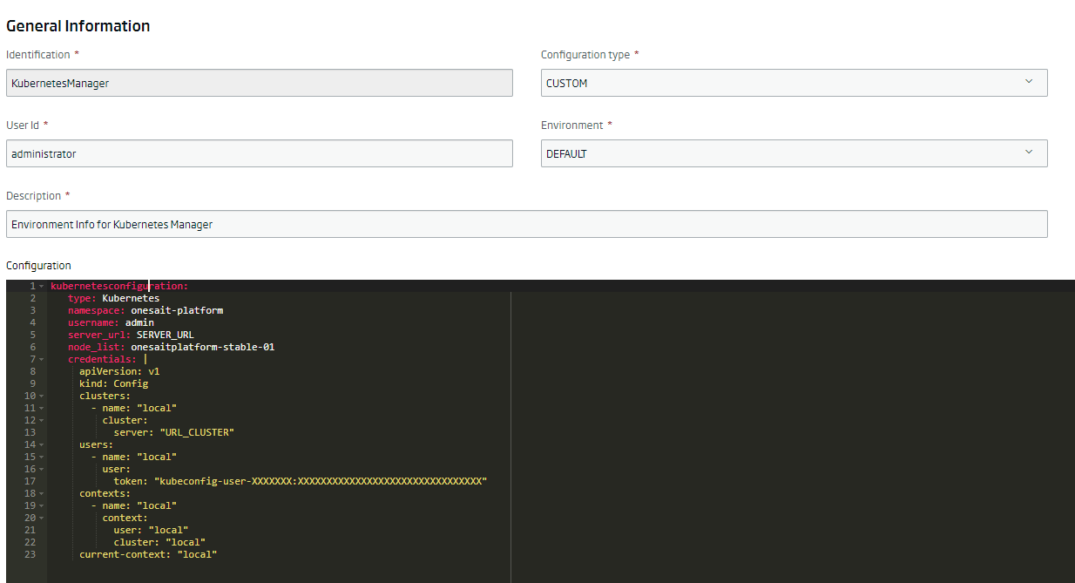1075x583 pixels.
Task: Fold the name 'local' entry on line 11
Action: (40, 407)
